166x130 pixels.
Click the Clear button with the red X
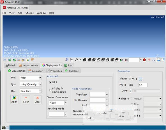click(x=38, y=100)
